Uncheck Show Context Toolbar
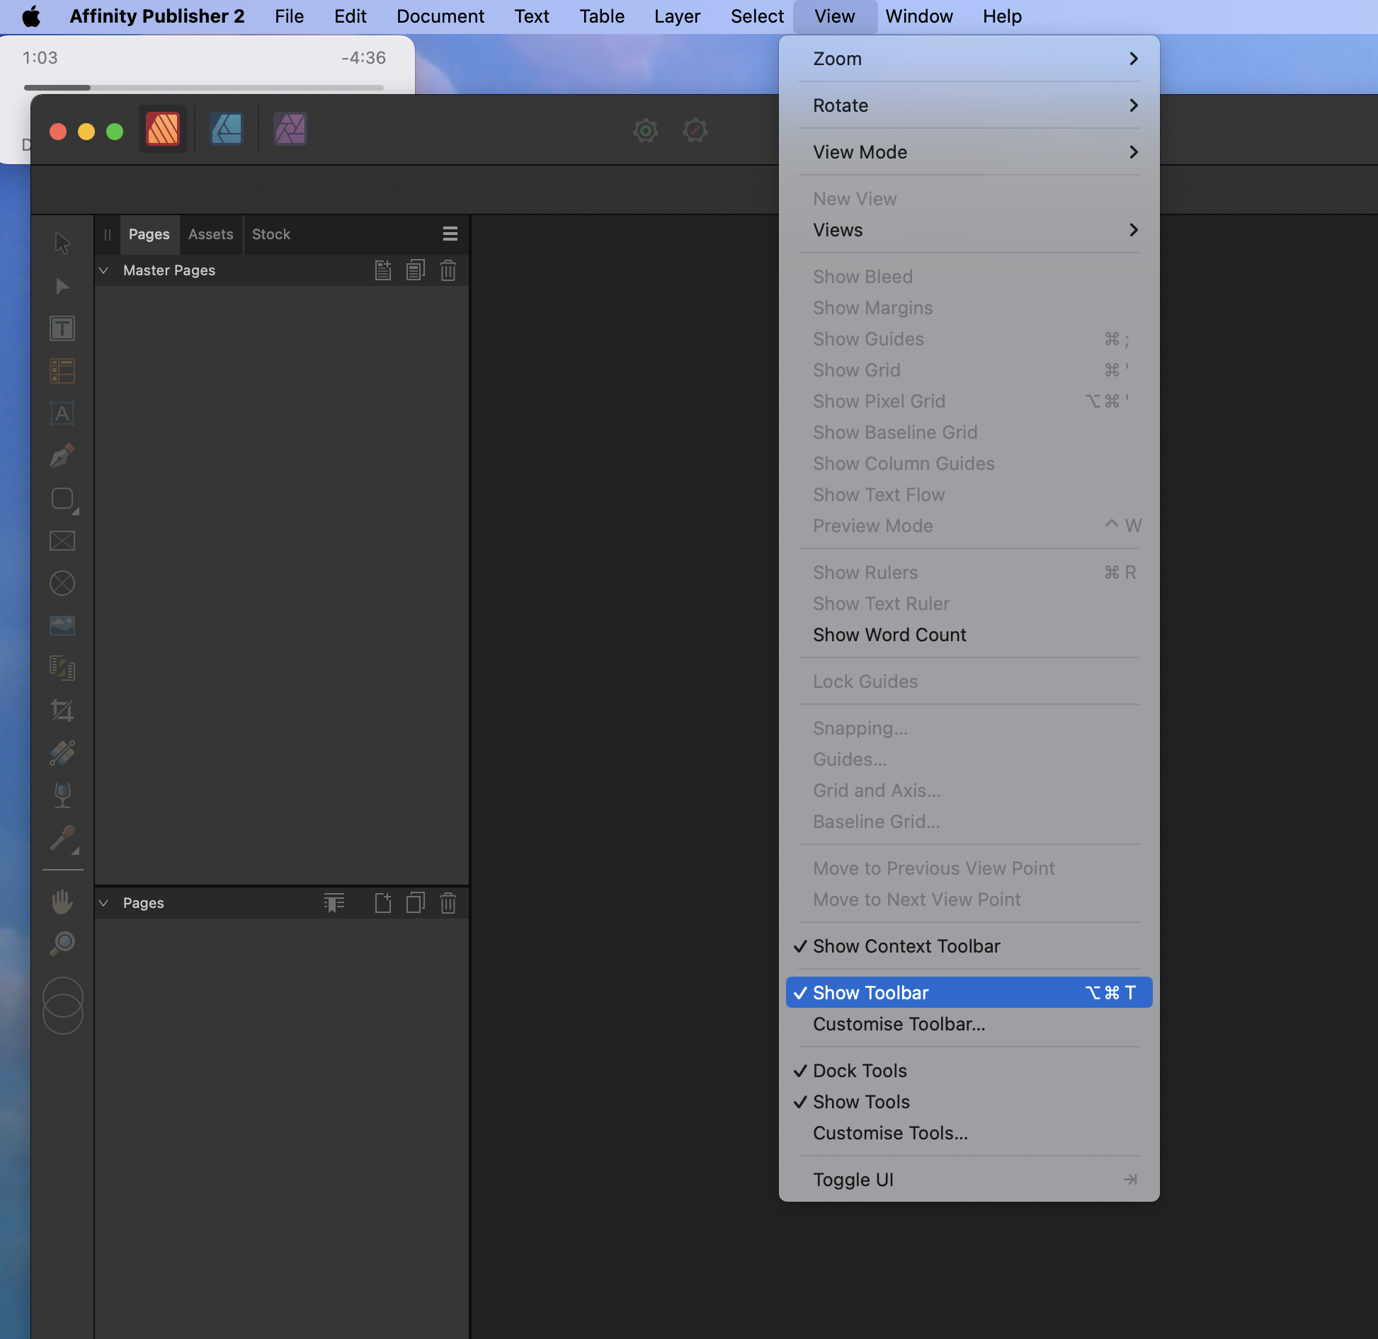This screenshot has height=1339, width=1378. click(969, 946)
